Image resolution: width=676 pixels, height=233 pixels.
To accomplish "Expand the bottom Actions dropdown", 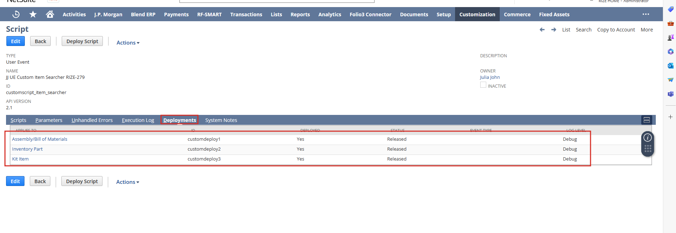I will tap(127, 182).
